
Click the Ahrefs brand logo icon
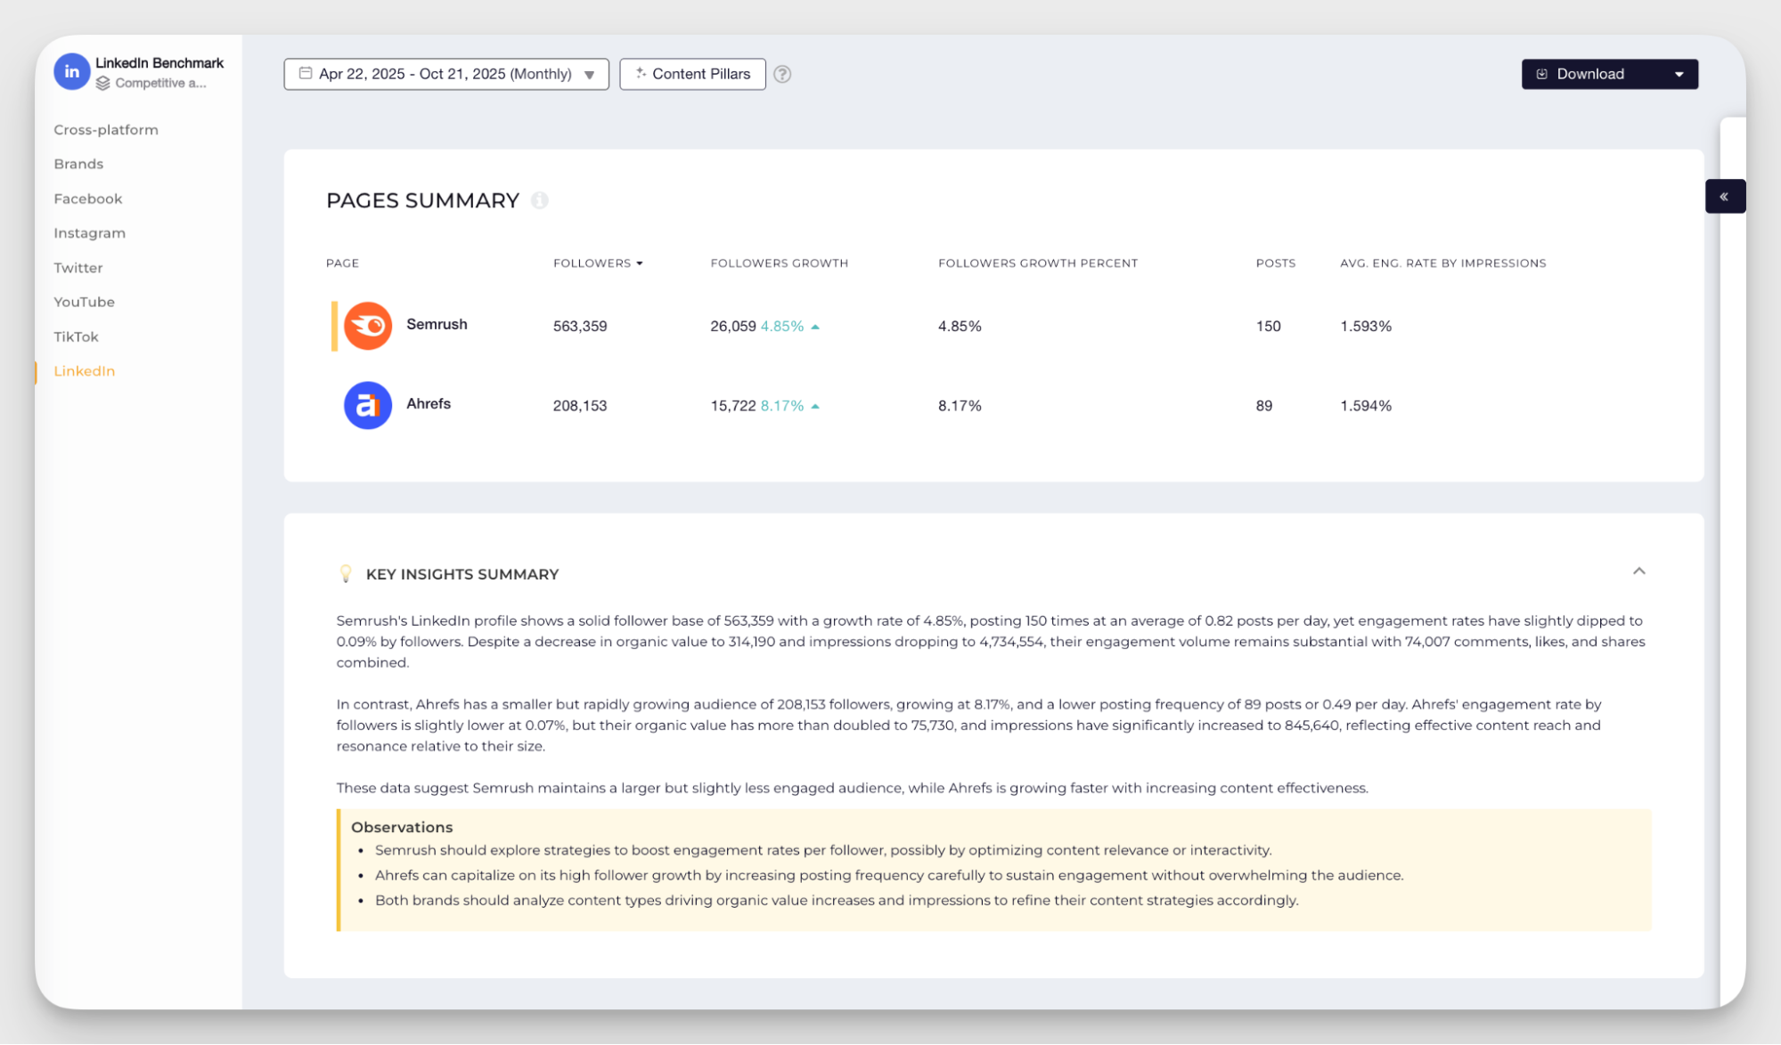coord(367,405)
